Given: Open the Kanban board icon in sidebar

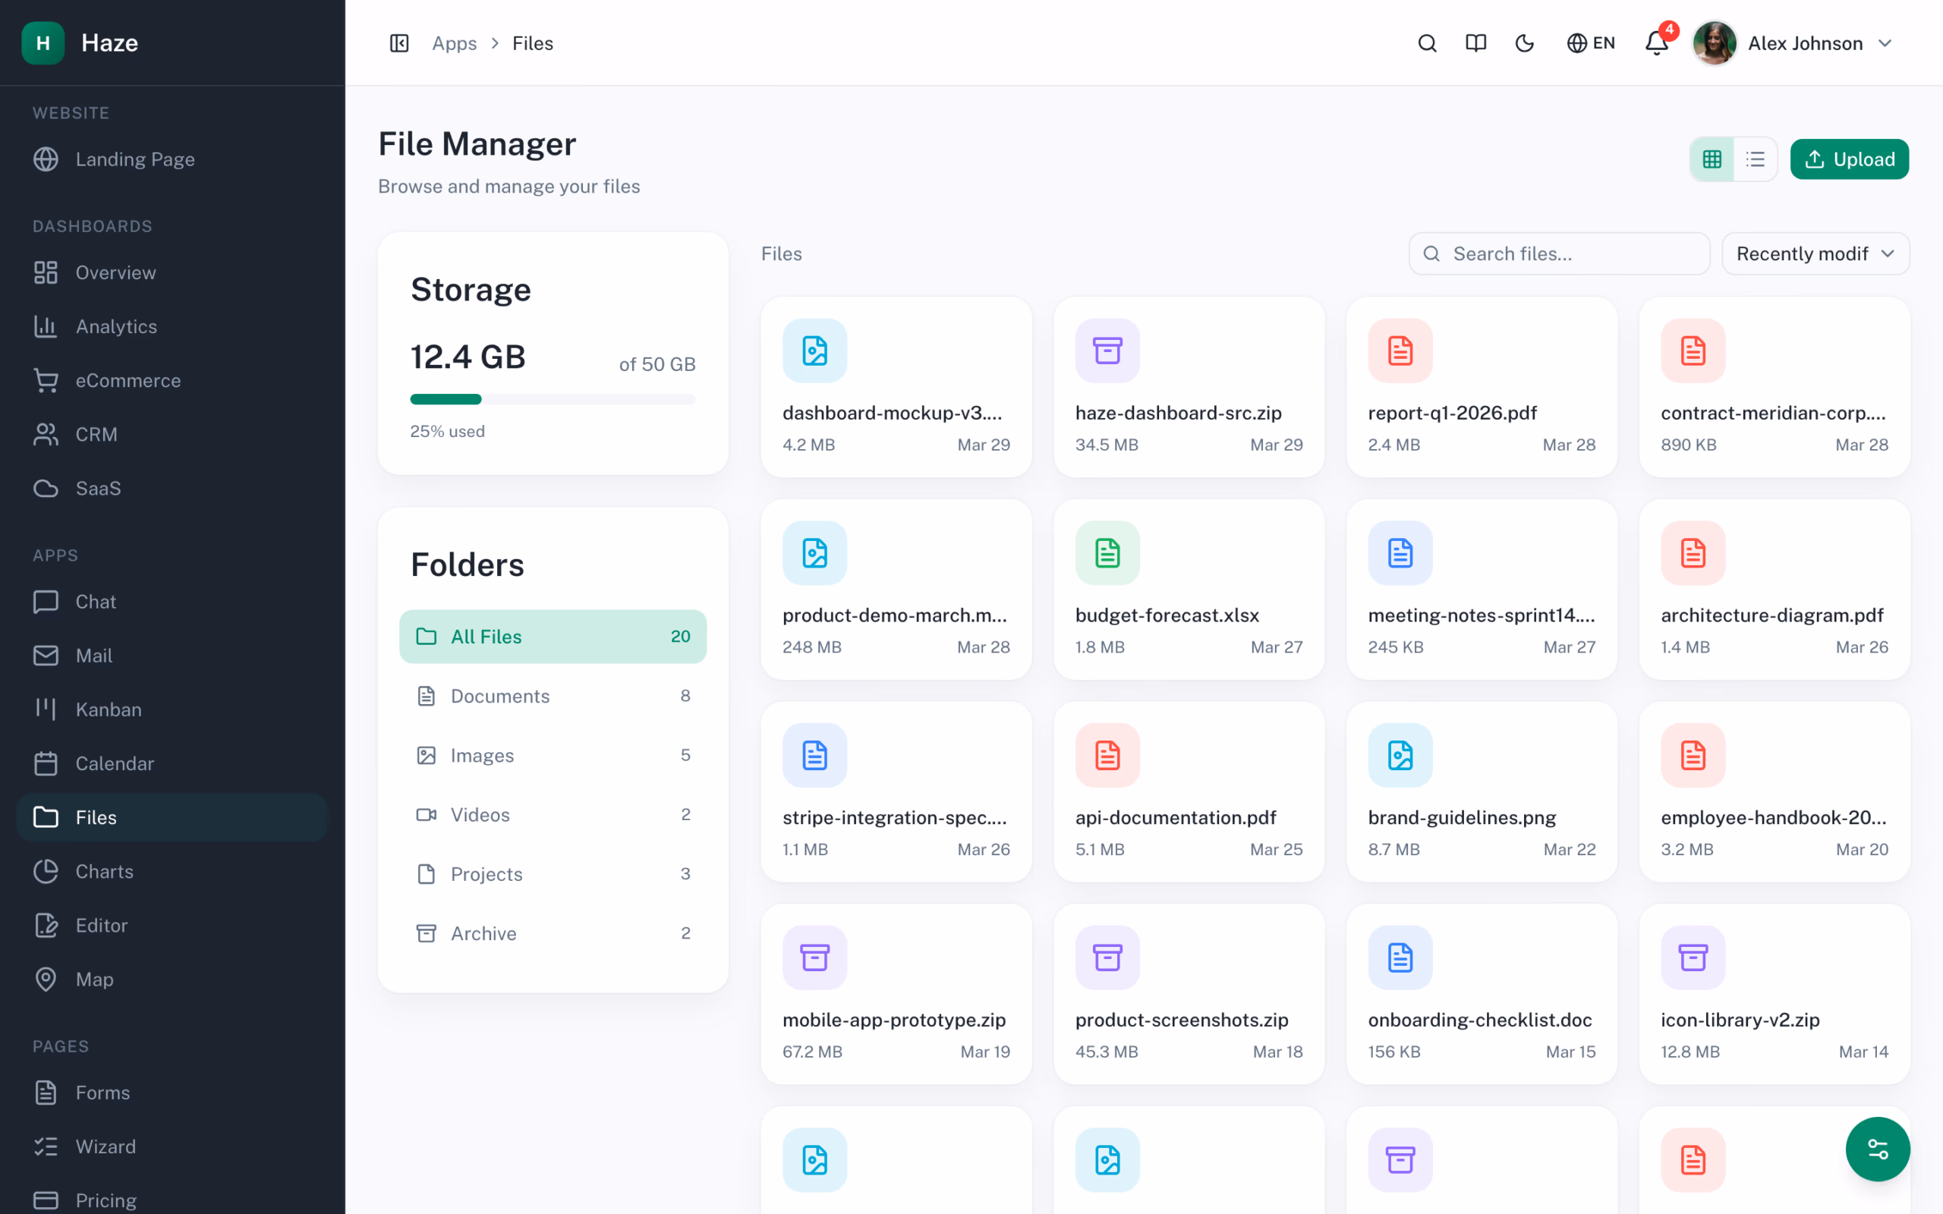Looking at the screenshot, I should pyautogui.click(x=46, y=709).
